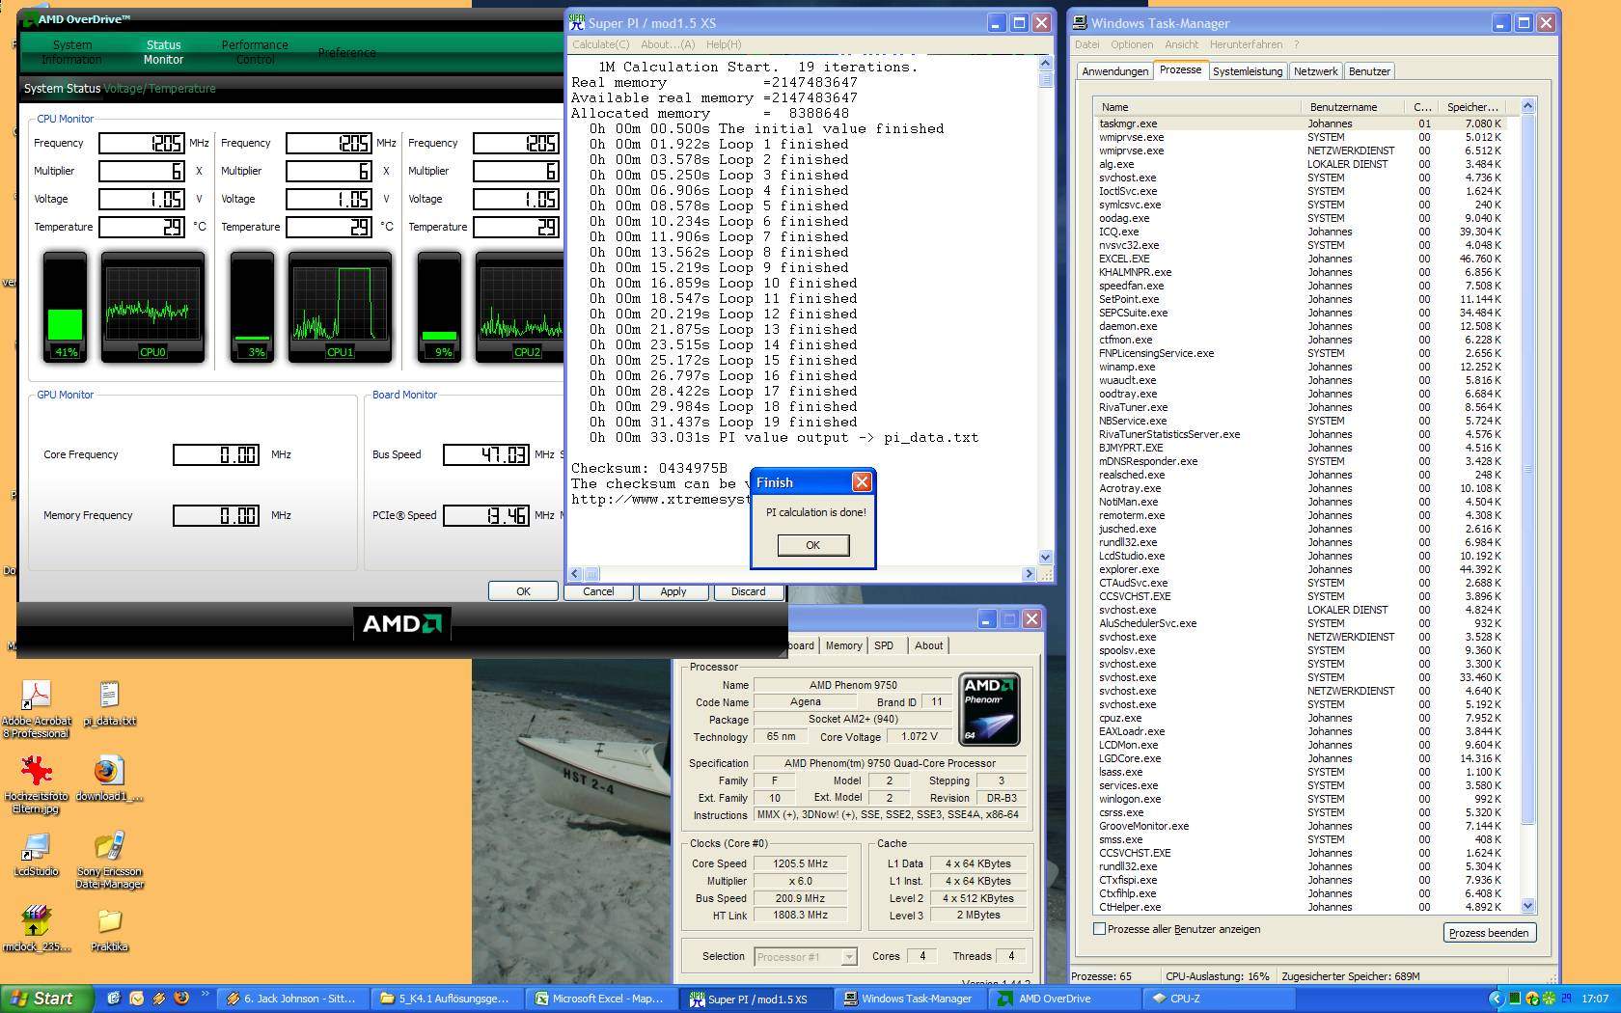This screenshot has height=1013, width=1621.
Task: Open the mail icon in quick launch
Action: click(136, 999)
